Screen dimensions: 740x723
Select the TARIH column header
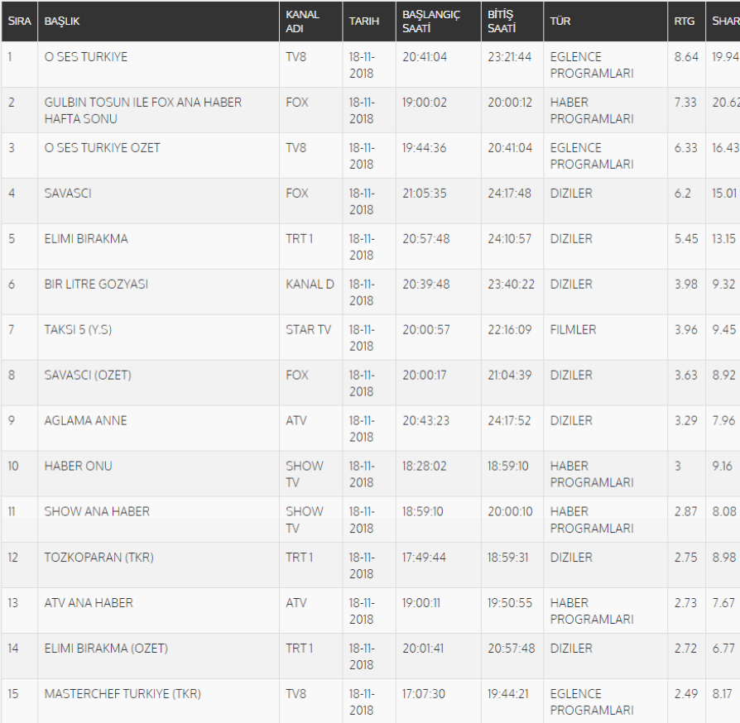click(x=364, y=22)
